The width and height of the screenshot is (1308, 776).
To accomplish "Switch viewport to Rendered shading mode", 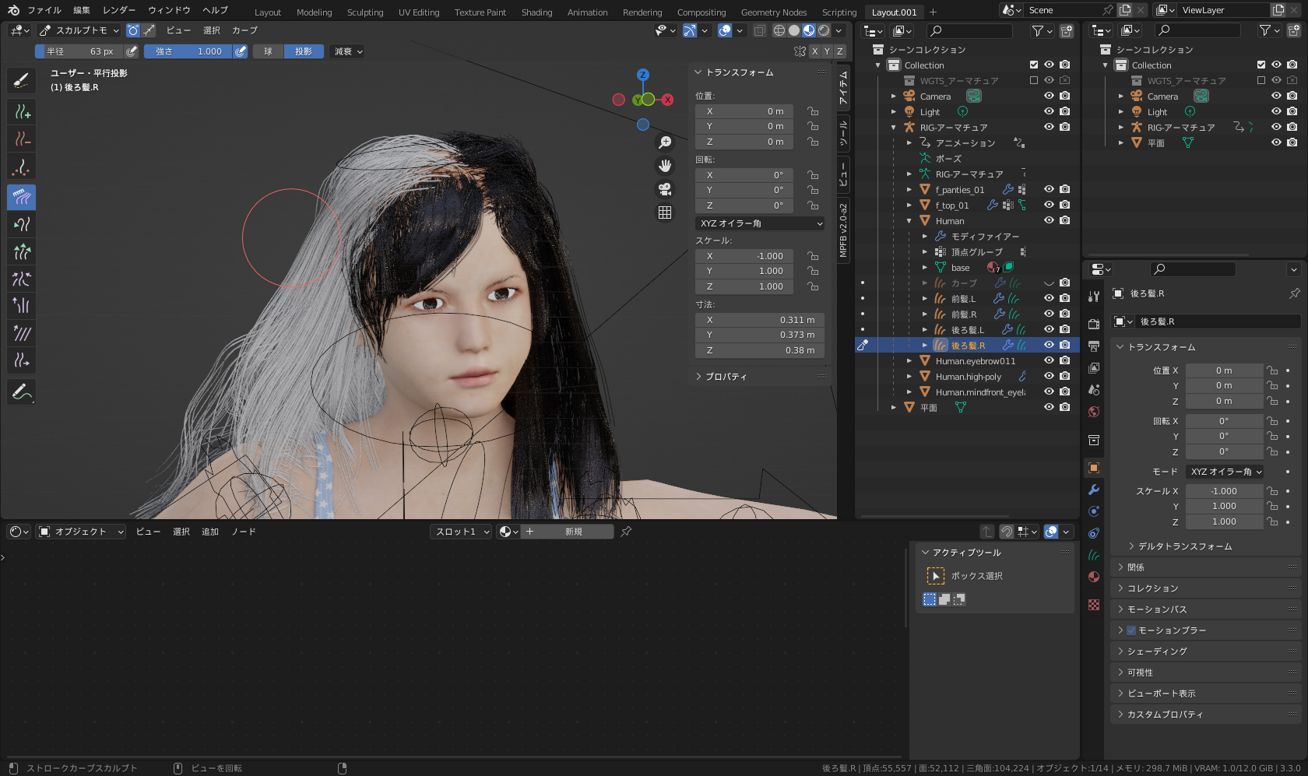I will point(822,30).
